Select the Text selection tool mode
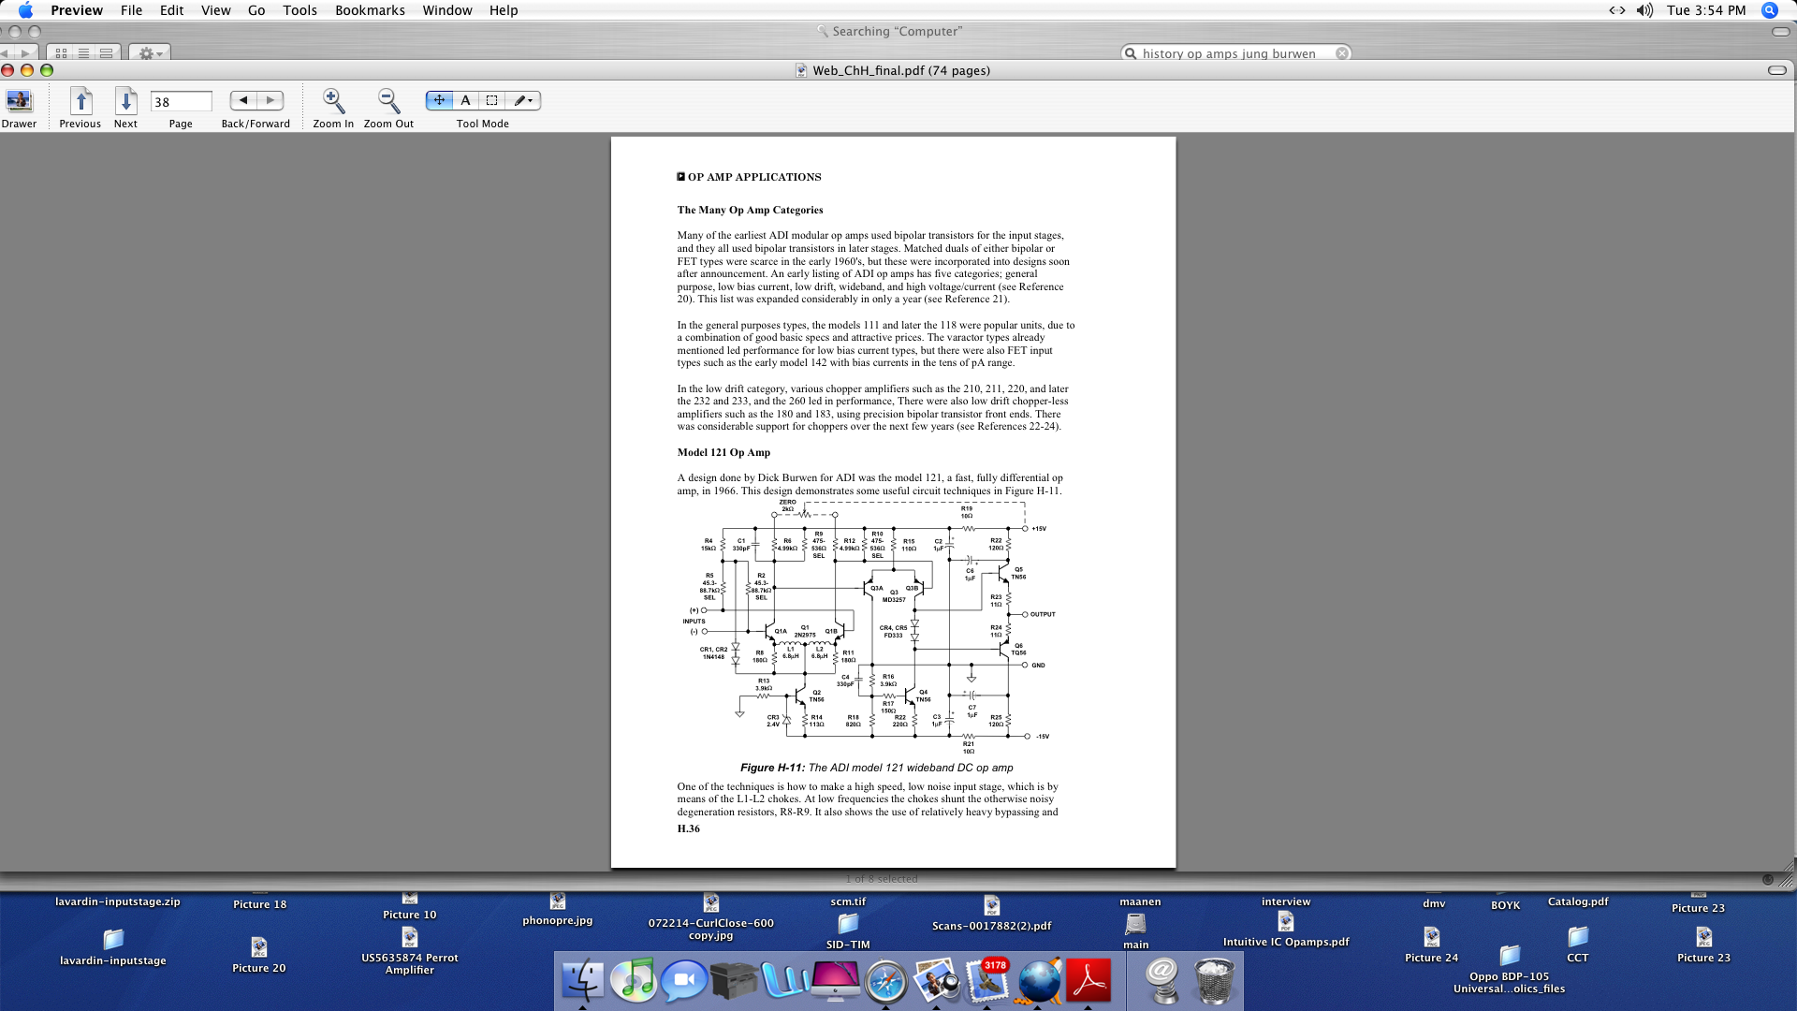1797x1011 pixels. [x=465, y=100]
